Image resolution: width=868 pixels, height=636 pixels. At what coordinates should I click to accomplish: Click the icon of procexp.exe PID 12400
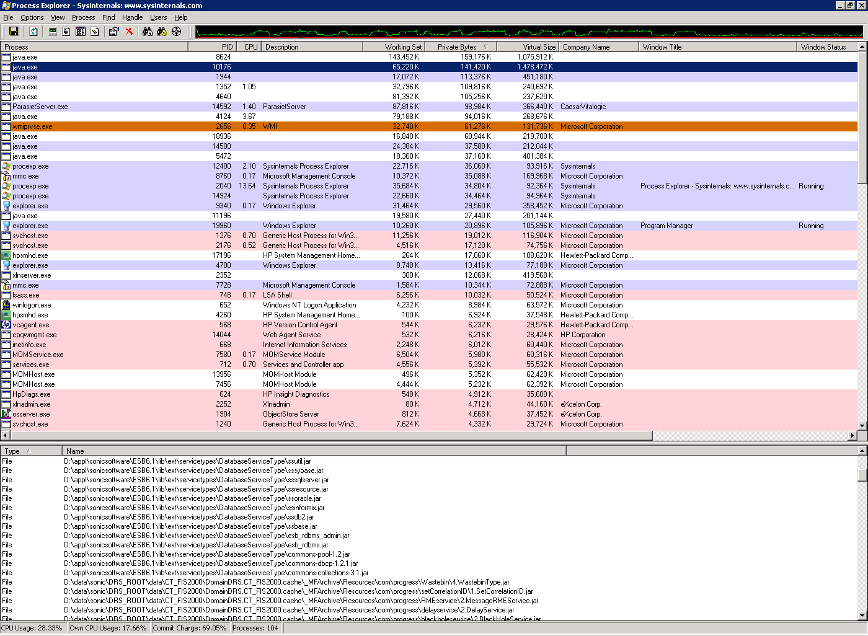click(6, 166)
